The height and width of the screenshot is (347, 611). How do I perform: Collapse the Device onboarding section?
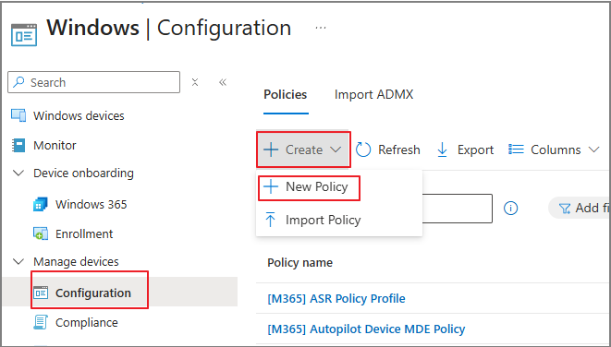(18, 173)
